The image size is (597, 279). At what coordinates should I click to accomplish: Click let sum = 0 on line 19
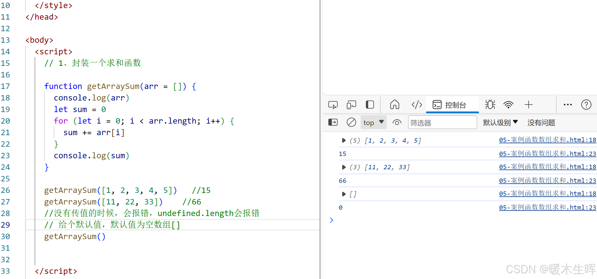(80, 109)
